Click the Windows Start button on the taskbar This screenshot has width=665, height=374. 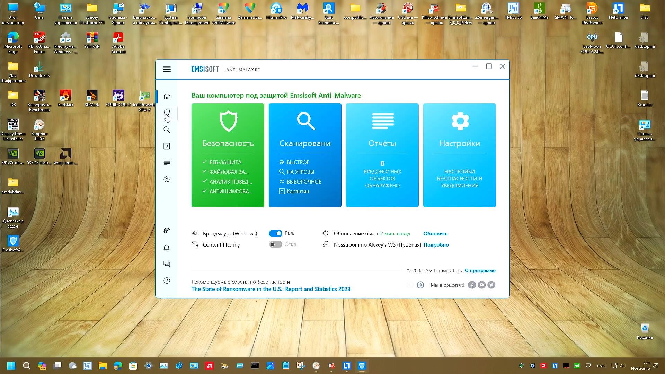[11, 366]
